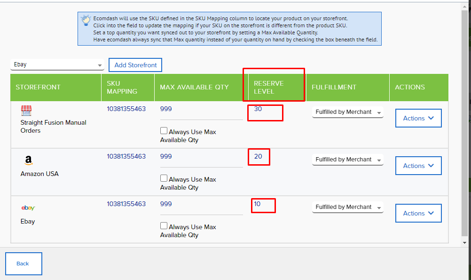Edit reserve level 30 for Straight Fusion

[258, 109]
